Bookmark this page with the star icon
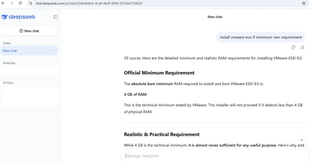 click(x=303, y=3)
